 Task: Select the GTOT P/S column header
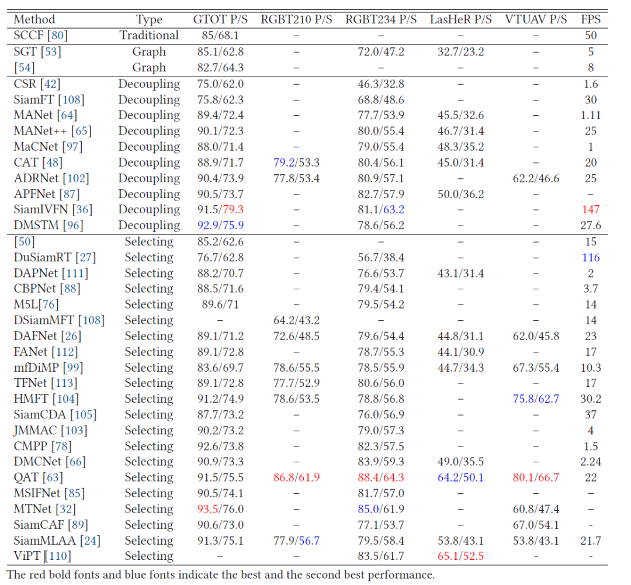220,19
